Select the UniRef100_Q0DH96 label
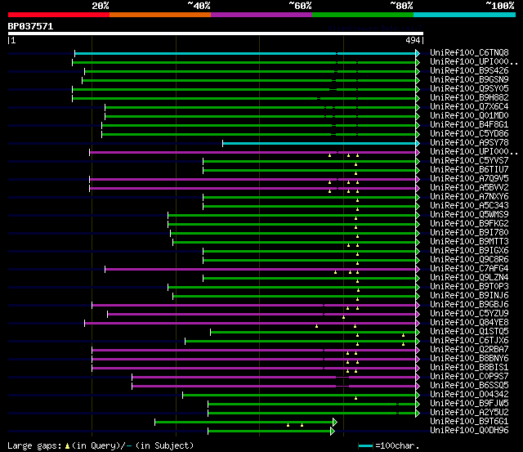The image size is (523, 452). point(469,431)
